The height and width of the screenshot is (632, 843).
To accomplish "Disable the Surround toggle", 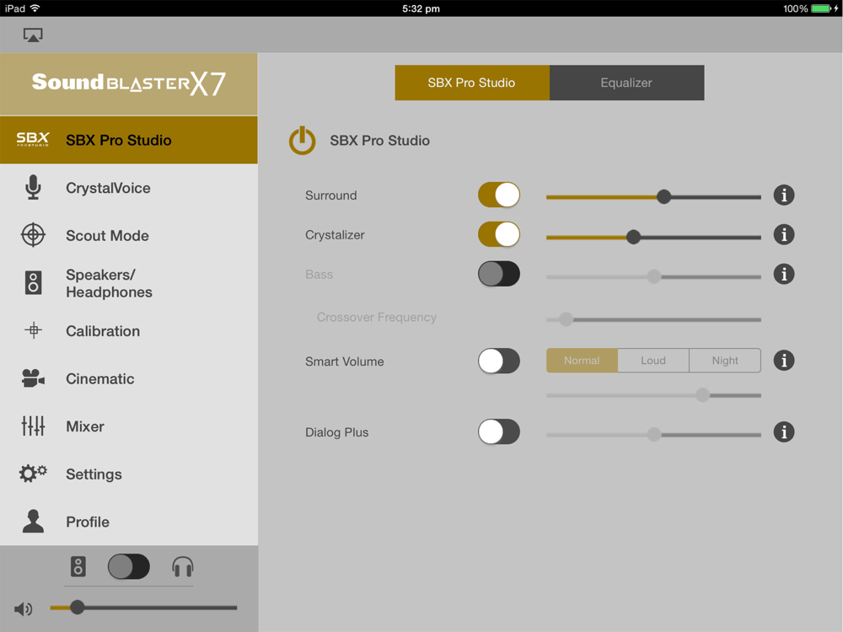I will pyautogui.click(x=499, y=195).
